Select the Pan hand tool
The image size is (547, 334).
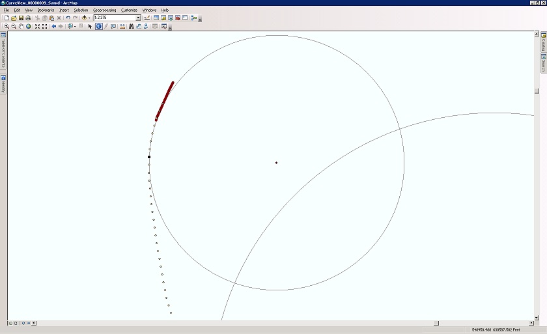point(21,26)
